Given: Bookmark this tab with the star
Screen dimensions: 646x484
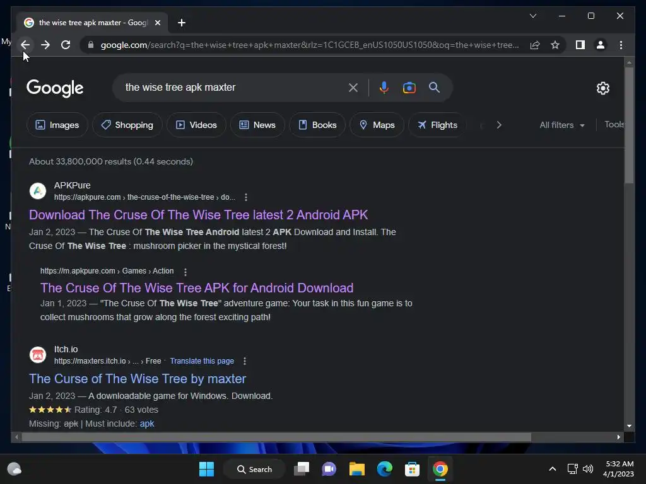Looking at the screenshot, I should click(555, 45).
